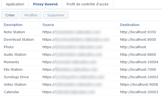Select the Proxy inversé tab

[45, 4]
